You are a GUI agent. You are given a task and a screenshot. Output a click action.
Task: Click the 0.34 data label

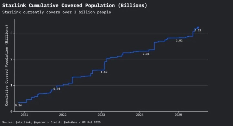coord(18,105)
